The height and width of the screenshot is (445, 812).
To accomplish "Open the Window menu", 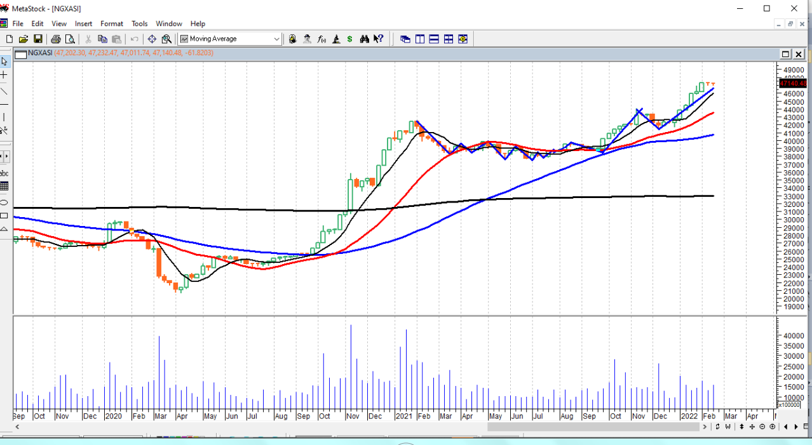I will [169, 23].
